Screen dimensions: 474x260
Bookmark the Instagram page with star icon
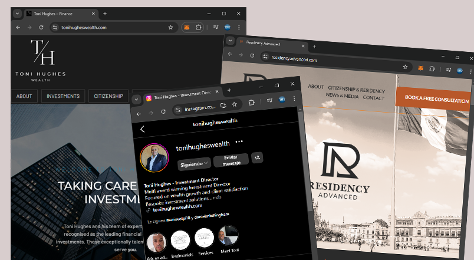tap(234, 104)
